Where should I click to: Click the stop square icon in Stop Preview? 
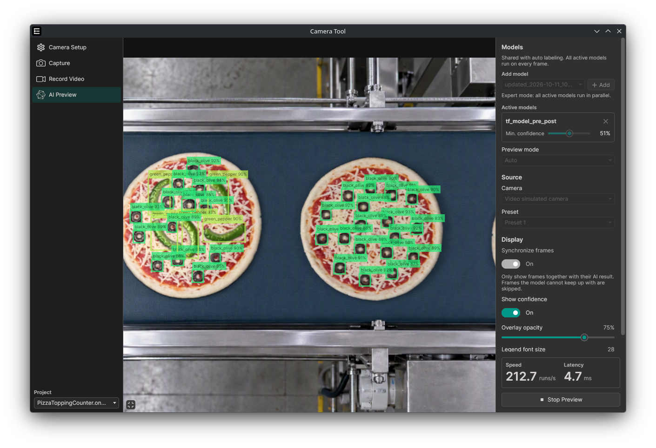pos(542,400)
